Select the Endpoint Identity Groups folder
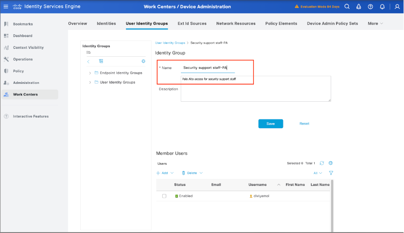 [x=121, y=73]
